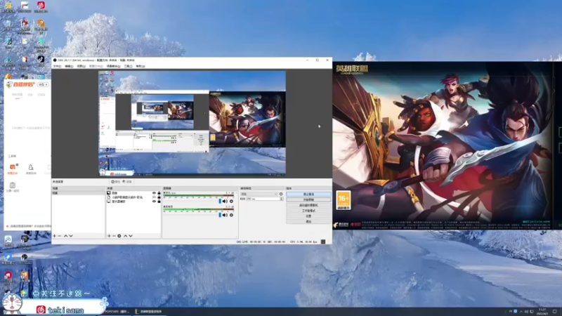The width and height of the screenshot is (562, 316).
Task: Toggle visibility of the text source row
Action: 154,197
